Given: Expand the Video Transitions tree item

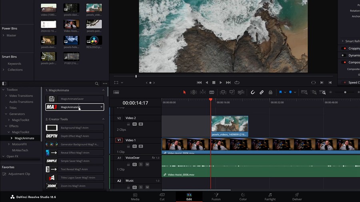Looking at the screenshot, I should [6, 96].
